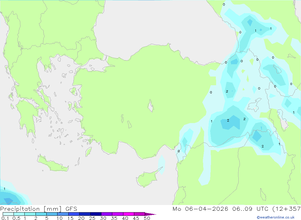Pick the 1–2 mm legend swatch
The image size is (301, 220).
tap(30, 214)
